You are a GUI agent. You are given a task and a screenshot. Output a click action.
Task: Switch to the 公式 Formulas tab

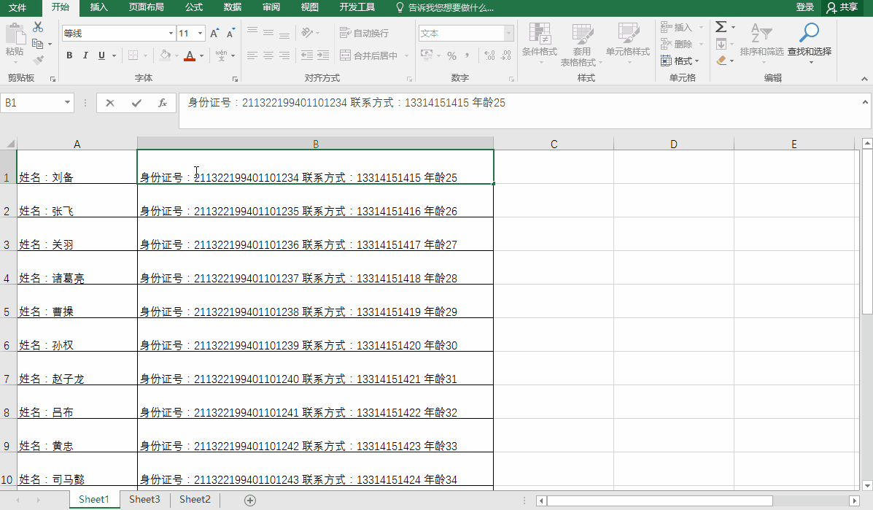[194, 7]
